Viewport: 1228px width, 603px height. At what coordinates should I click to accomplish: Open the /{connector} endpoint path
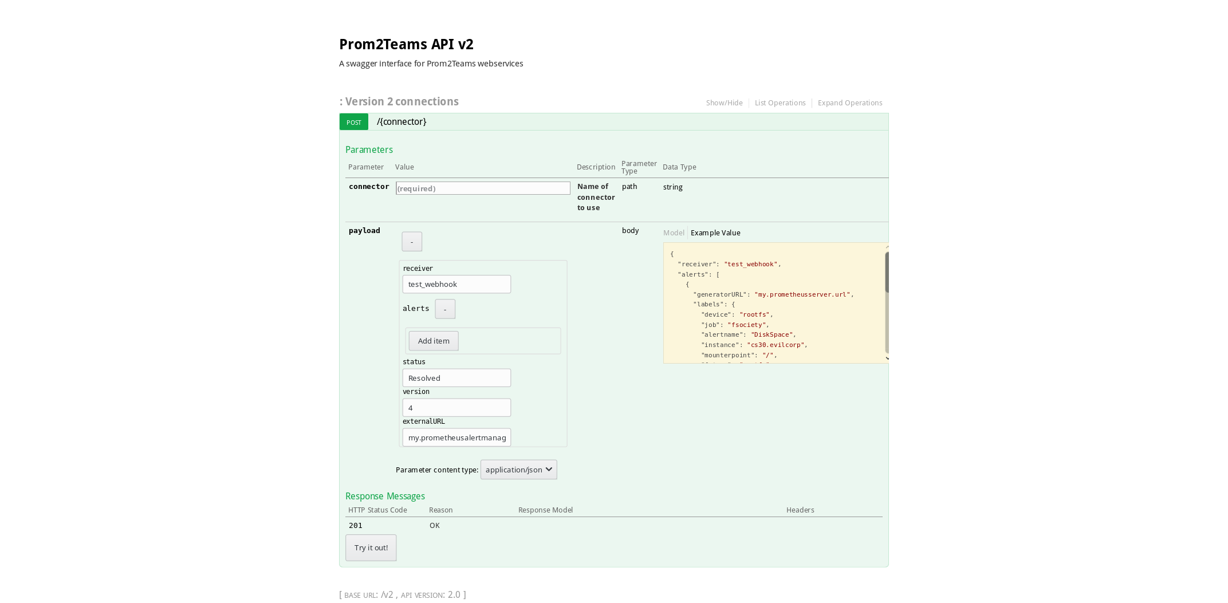(401, 121)
